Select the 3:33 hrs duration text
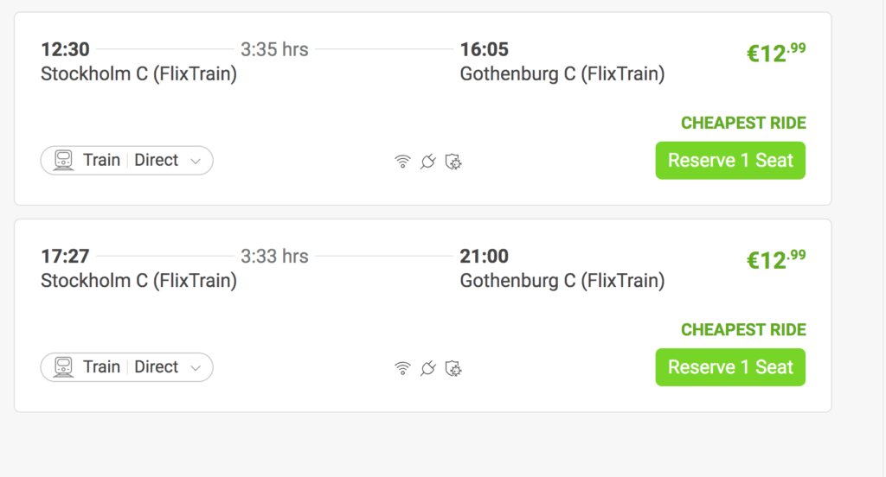 coord(274,257)
